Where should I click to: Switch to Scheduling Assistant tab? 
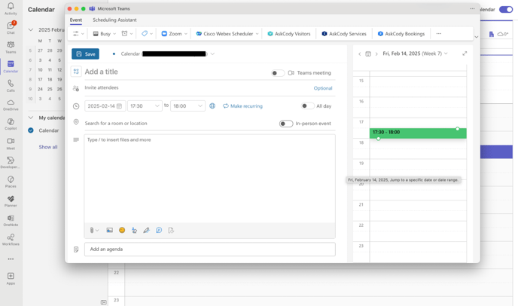pos(114,20)
